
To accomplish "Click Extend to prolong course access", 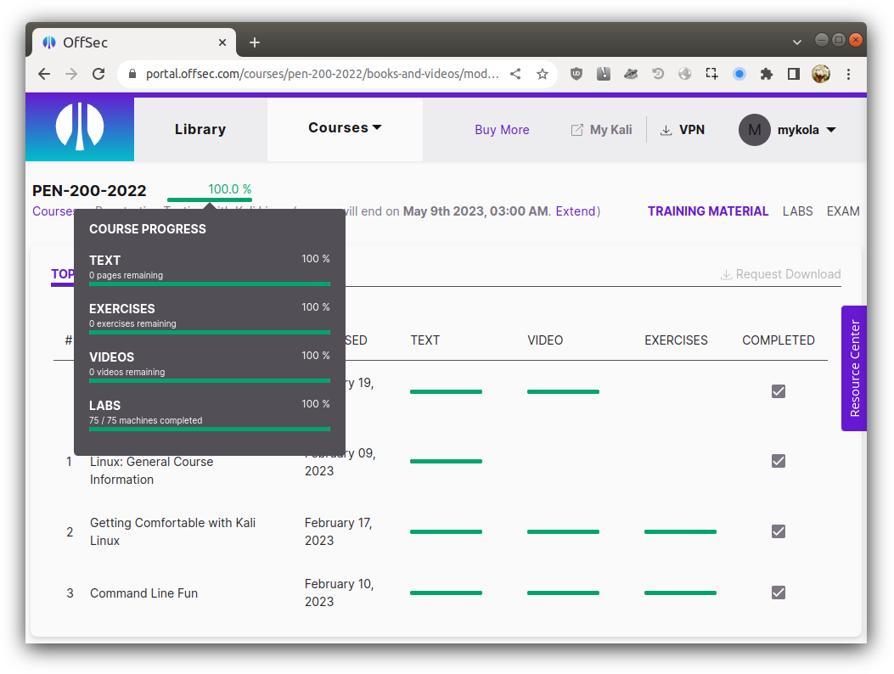I will tap(576, 211).
